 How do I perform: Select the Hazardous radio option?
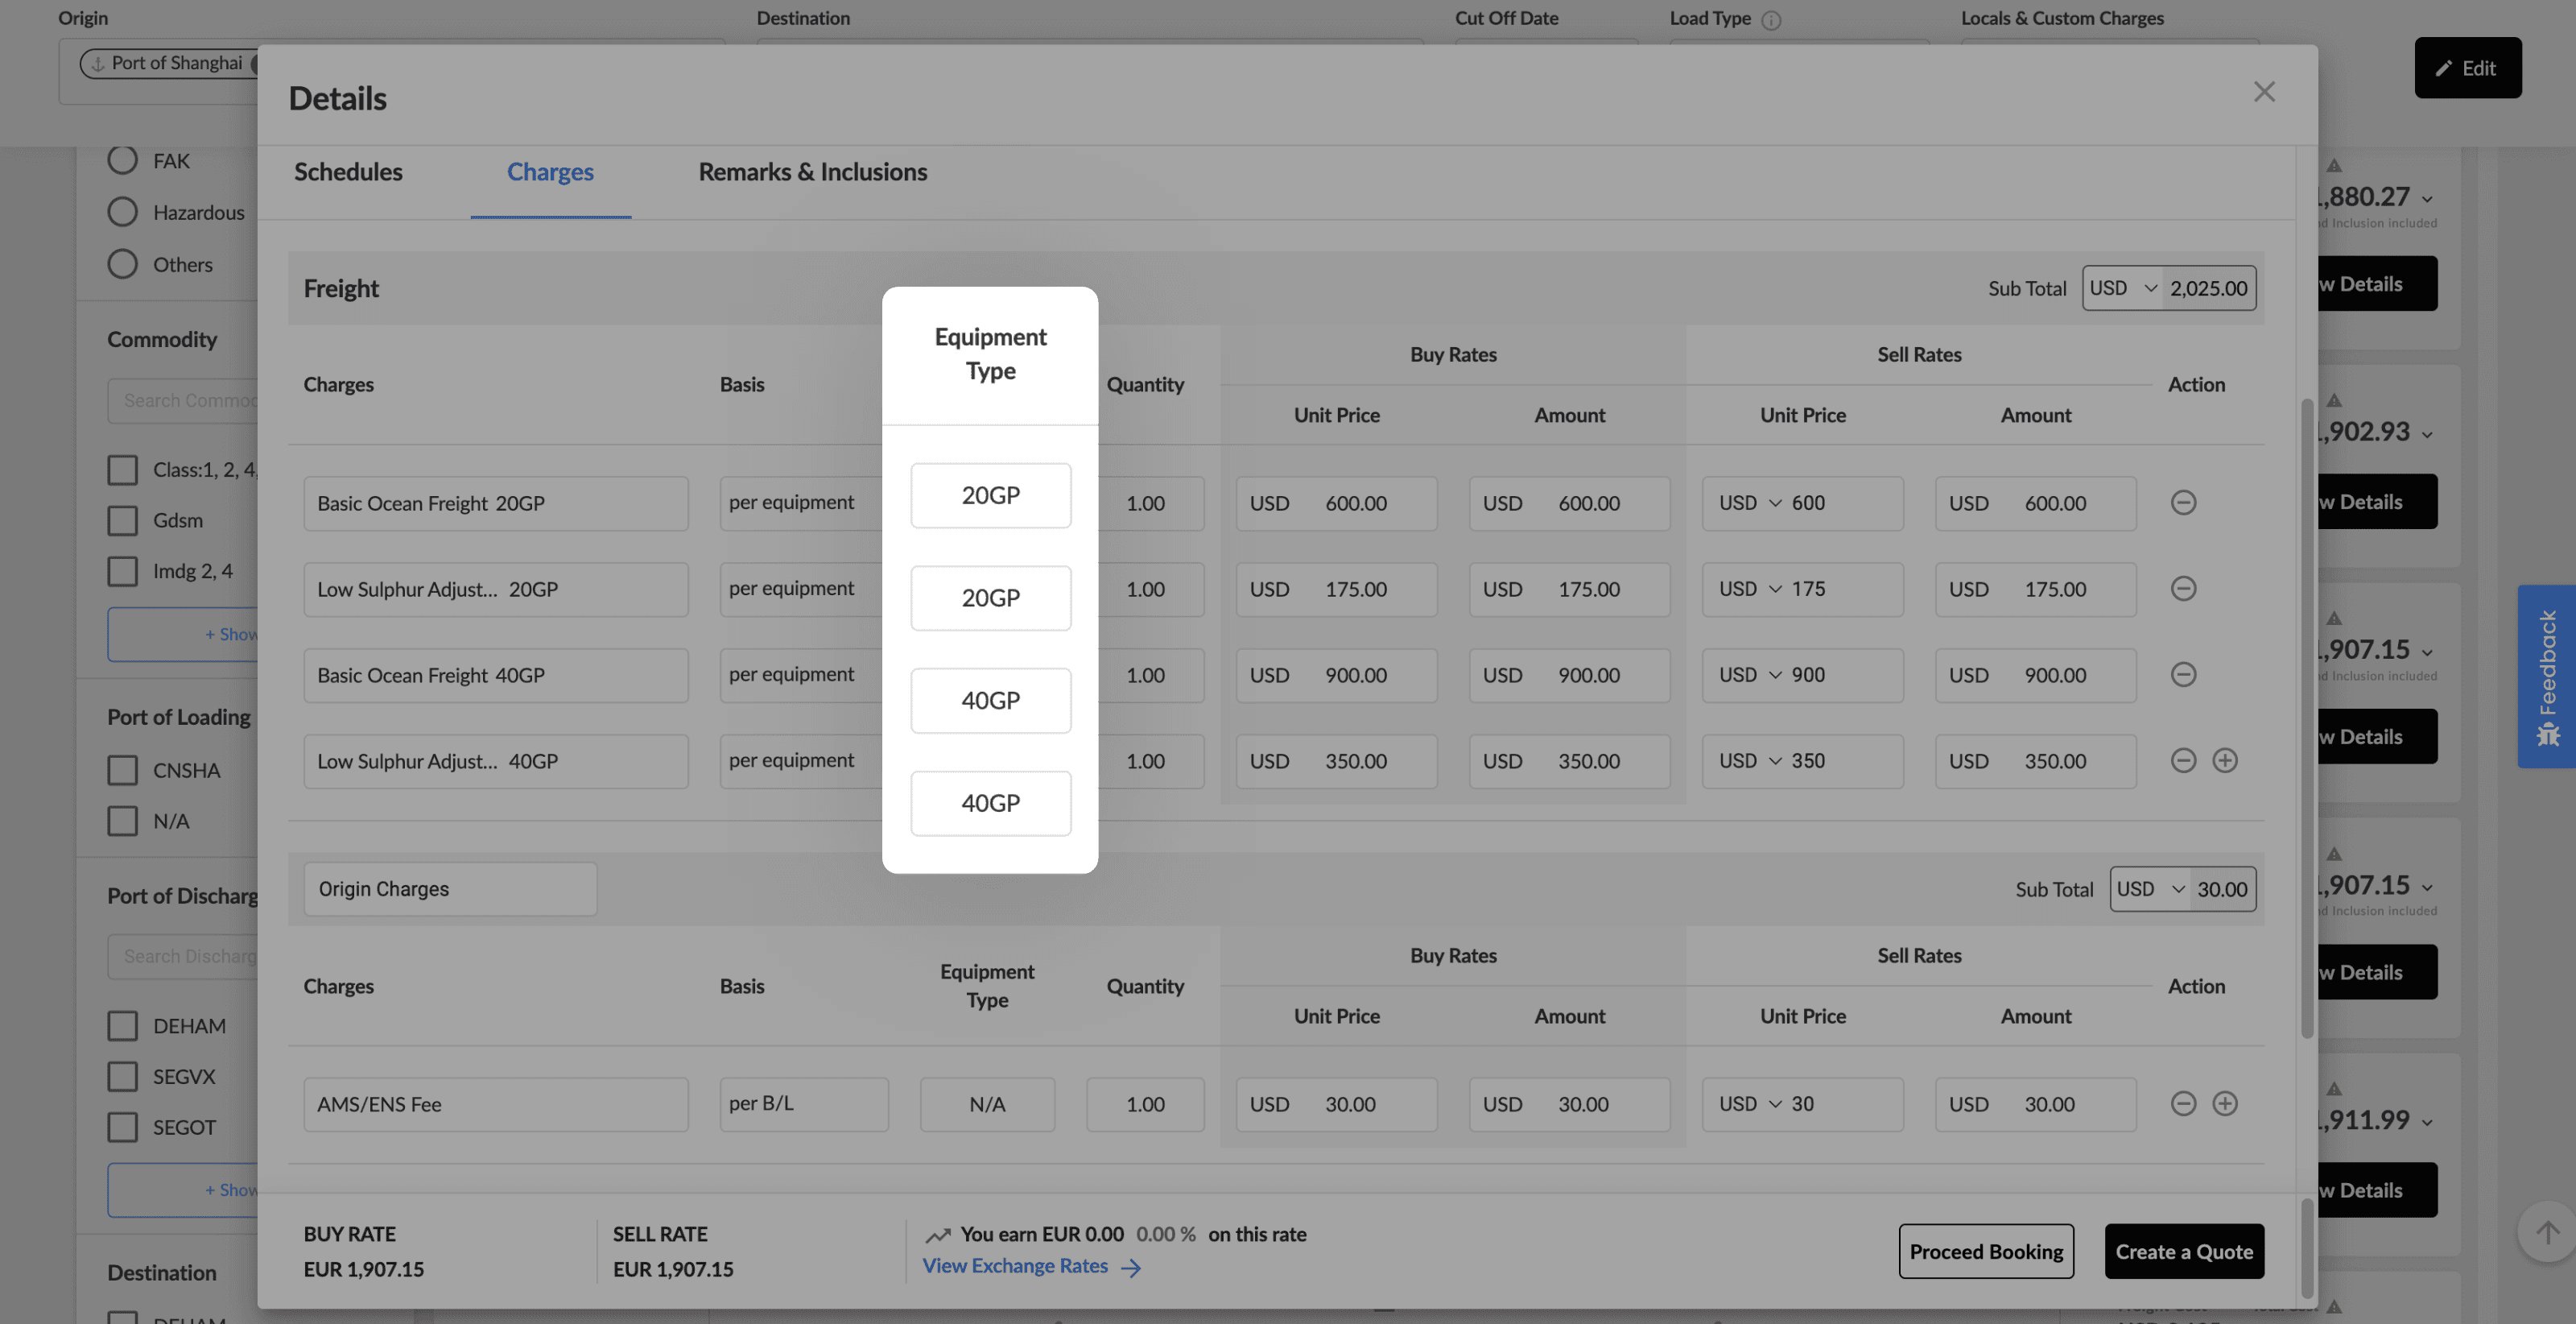click(122, 212)
